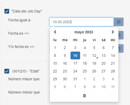Select May 22 in the calendar
The image size is (130, 105).
[55, 71]
